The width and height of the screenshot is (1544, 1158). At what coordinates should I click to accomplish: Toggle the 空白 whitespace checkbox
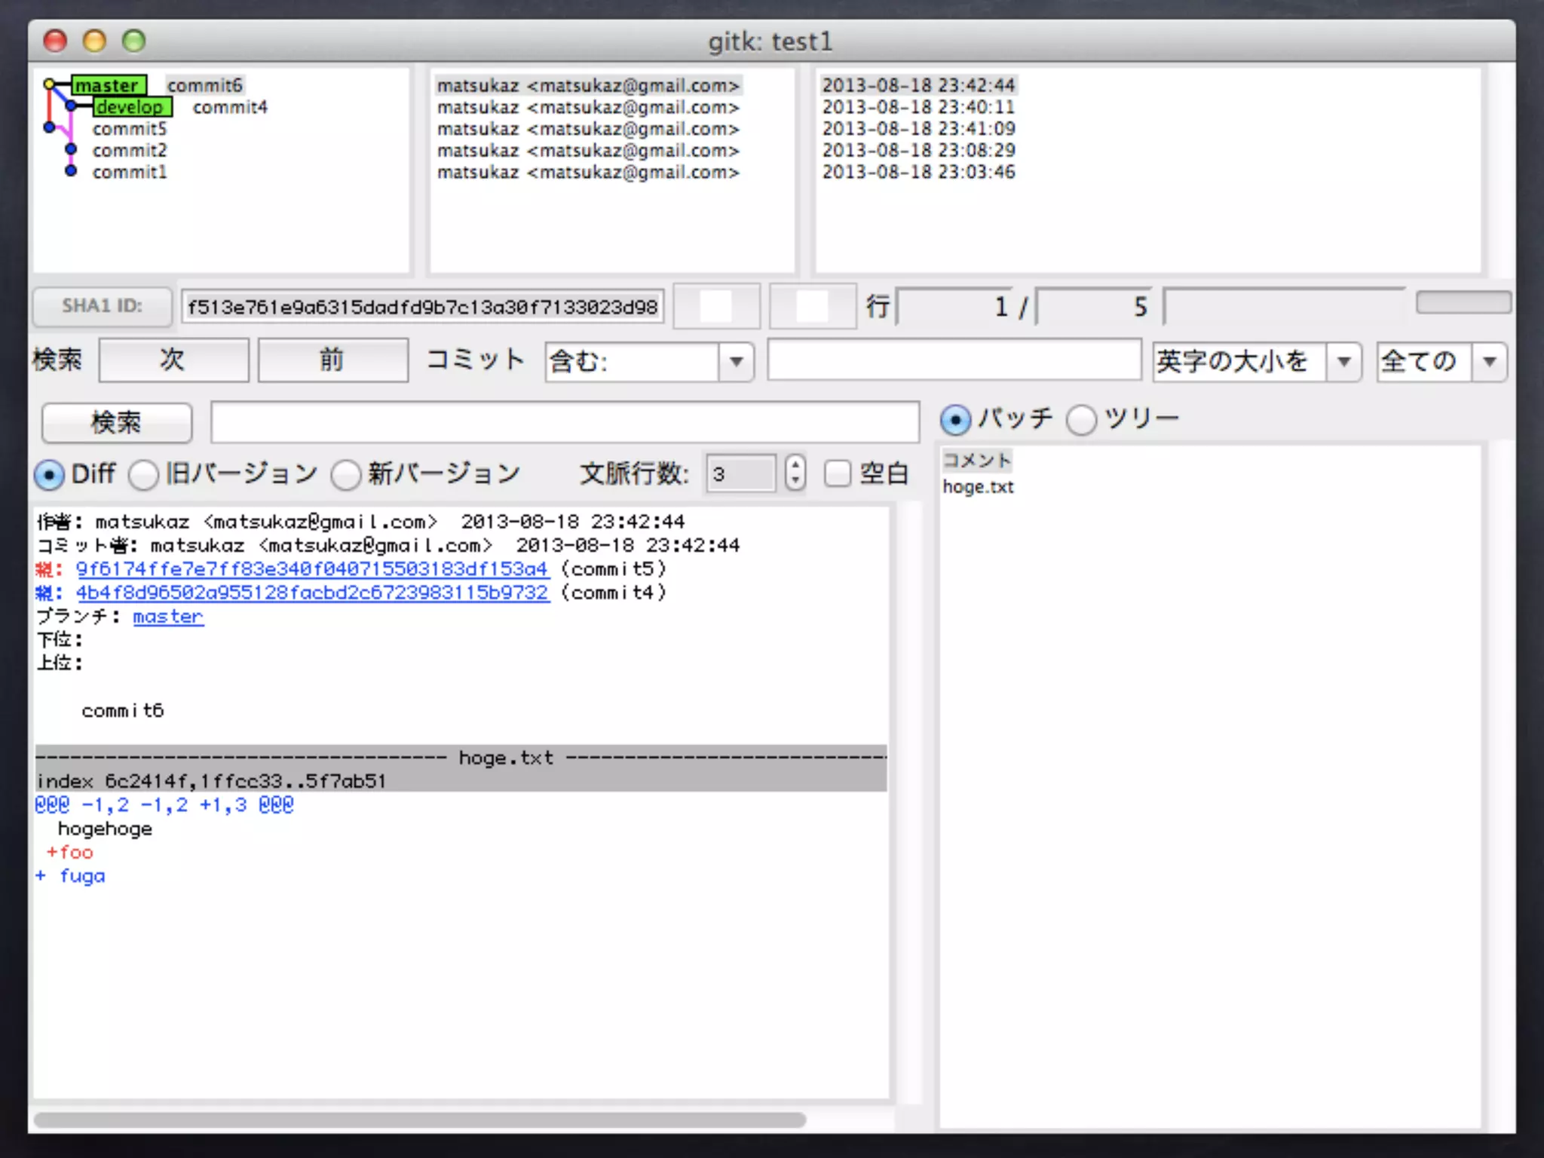pos(838,473)
